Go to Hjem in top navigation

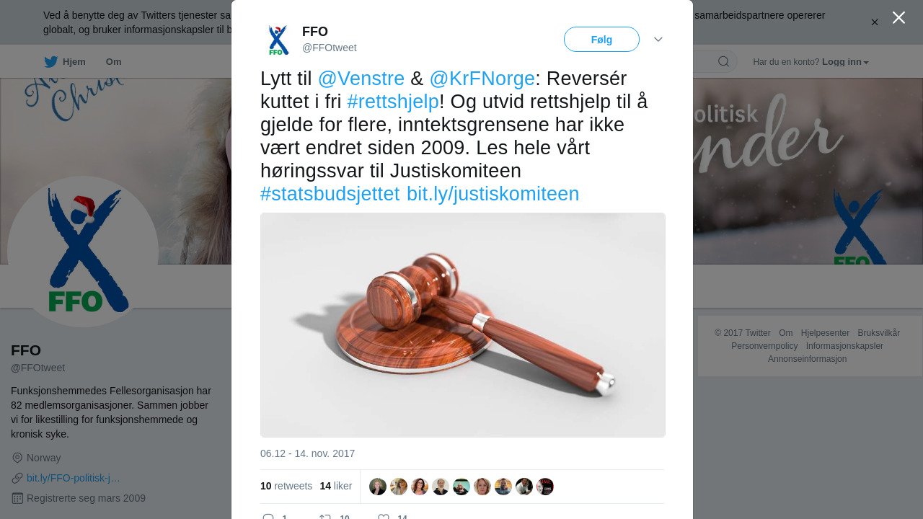pyautogui.click(x=74, y=62)
